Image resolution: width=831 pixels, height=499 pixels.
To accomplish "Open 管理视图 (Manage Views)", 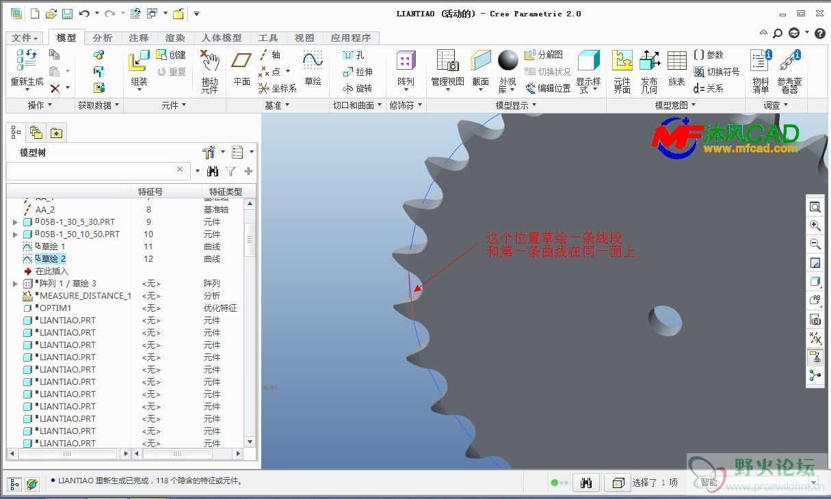I will 447,68.
